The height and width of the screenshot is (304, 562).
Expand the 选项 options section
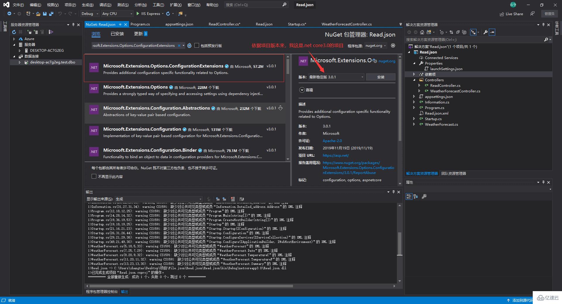click(x=302, y=90)
